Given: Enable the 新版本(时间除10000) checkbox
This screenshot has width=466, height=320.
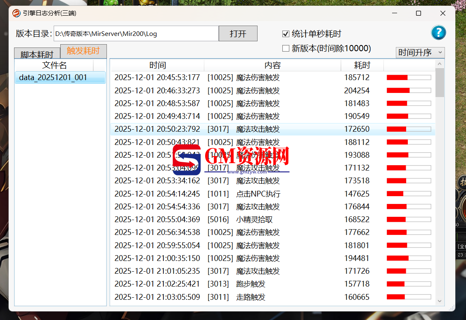Looking at the screenshot, I should click(286, 48).
